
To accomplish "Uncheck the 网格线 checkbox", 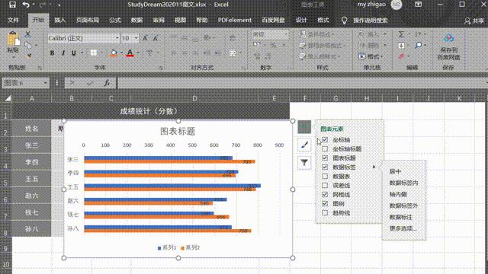I will 325,195.
